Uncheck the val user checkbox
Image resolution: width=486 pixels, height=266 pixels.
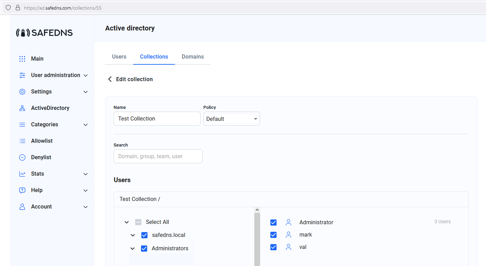[x=273, y=247]
